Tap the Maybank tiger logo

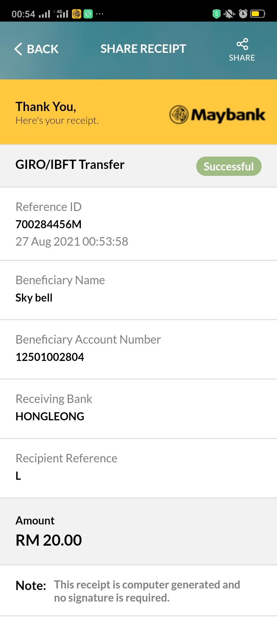click(x=179, y=115)
